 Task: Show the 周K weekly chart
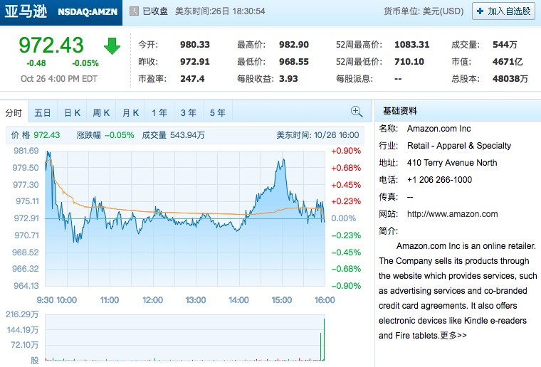pyautogui.click(x=101, y=113)
